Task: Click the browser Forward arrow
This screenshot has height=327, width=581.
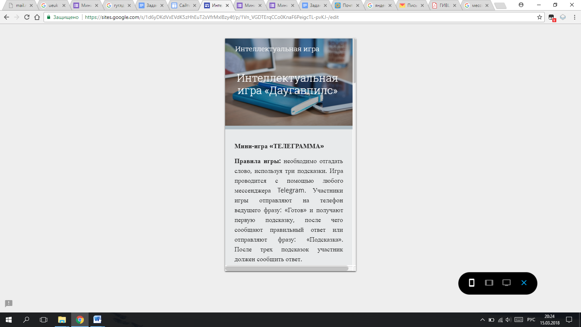Action: [x=17, y=17]
